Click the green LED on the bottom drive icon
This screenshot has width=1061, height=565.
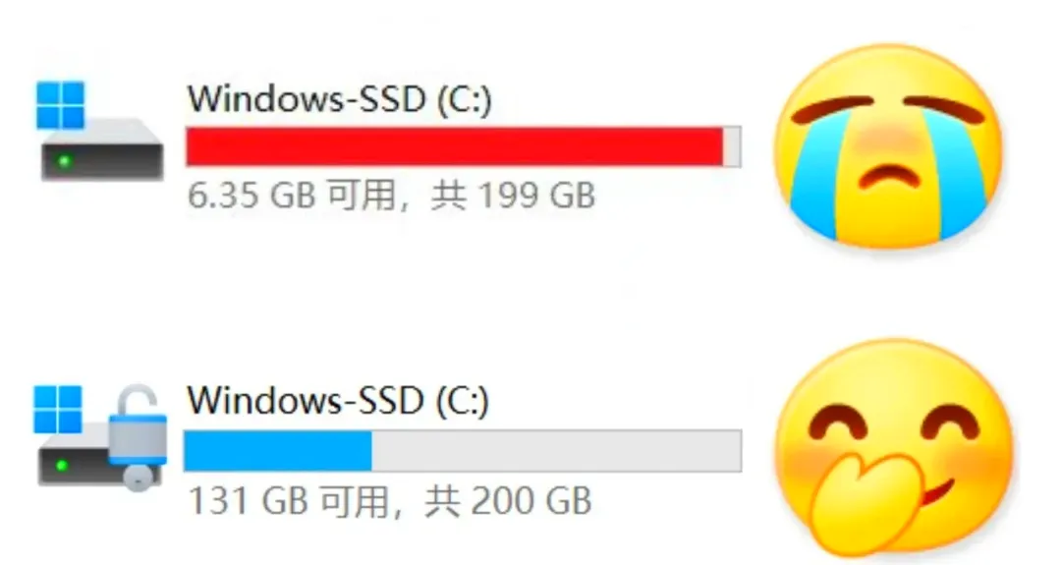[x=62, y=466]
